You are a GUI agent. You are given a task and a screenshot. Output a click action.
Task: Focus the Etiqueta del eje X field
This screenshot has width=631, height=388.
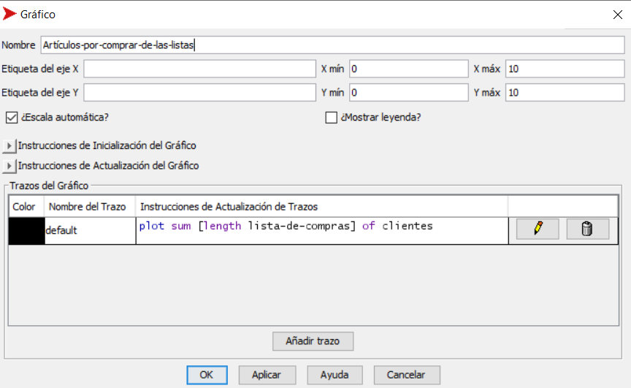pyautogui.click(x=199, y=69)
